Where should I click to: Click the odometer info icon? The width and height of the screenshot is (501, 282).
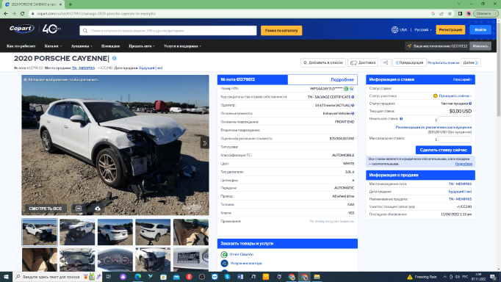pos(353,105)
